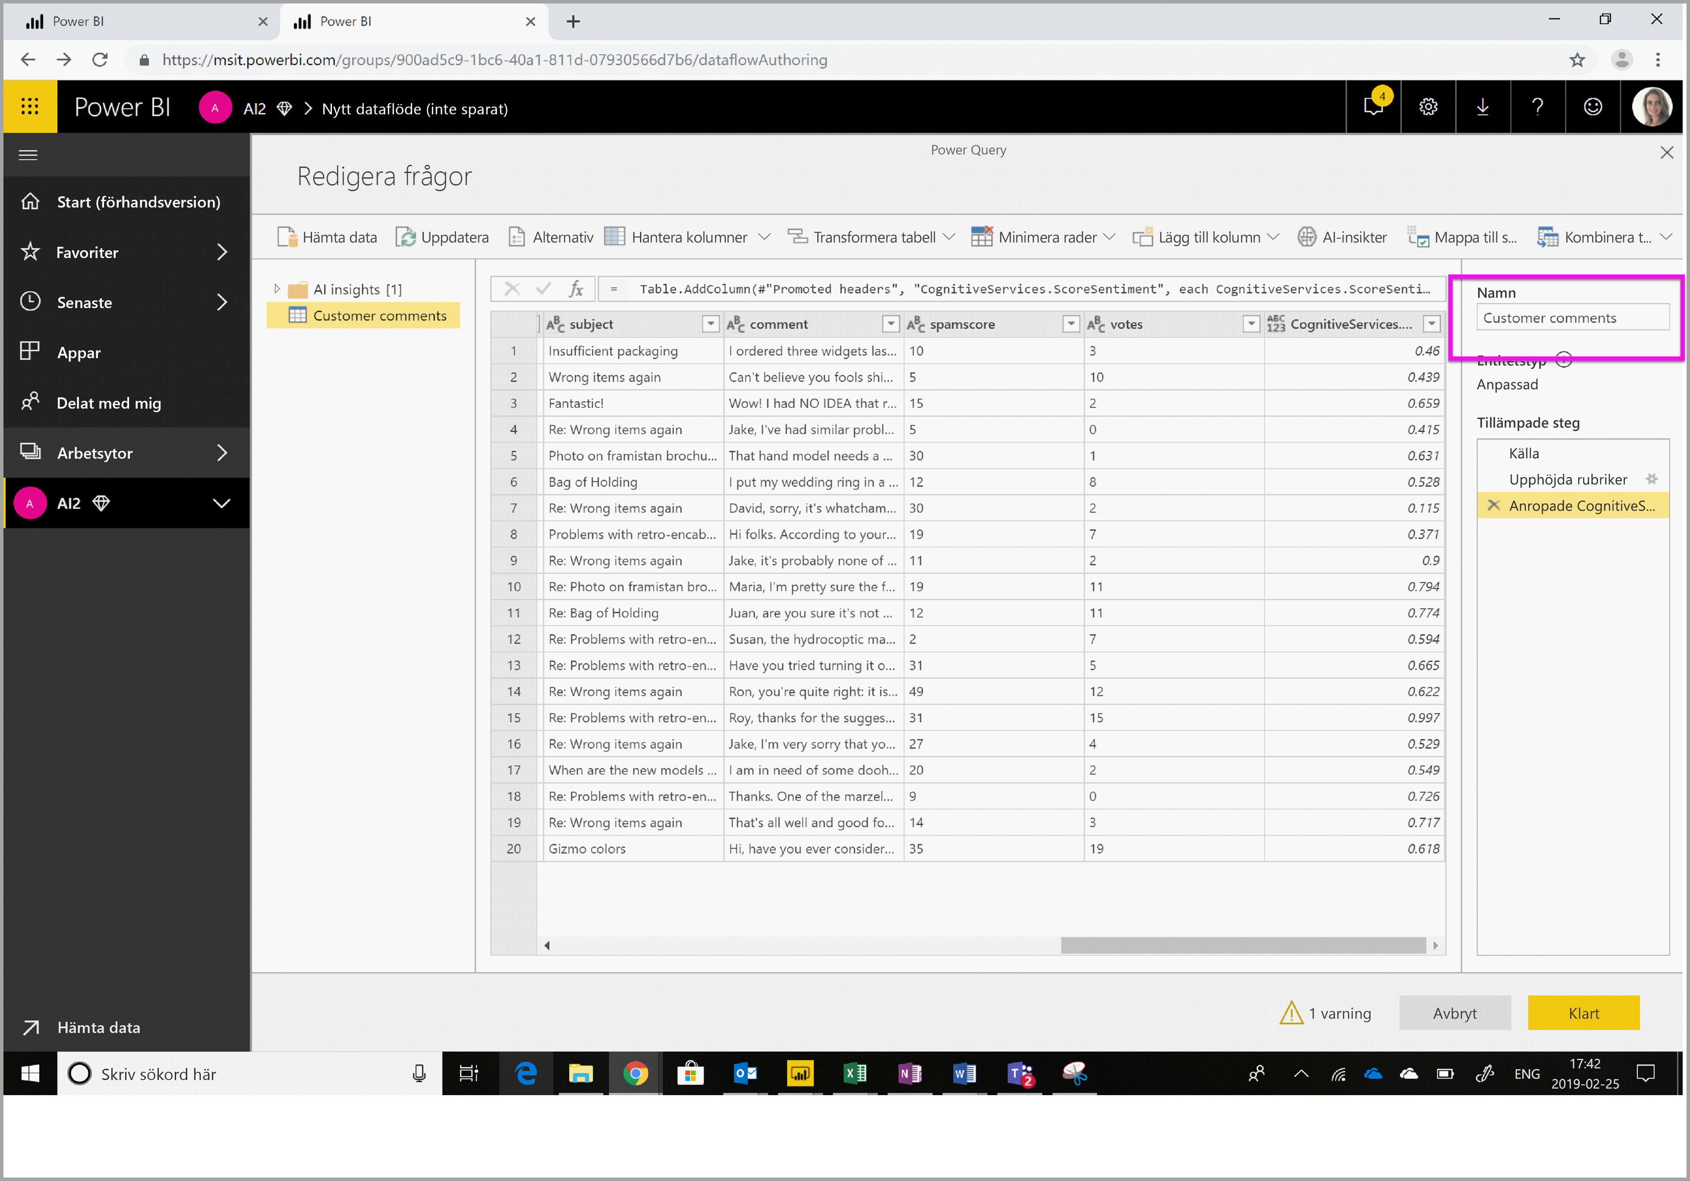This screenshot has height=1181, width=1690.
Task: Click the download arrow icon in header
Action: 1482,107
